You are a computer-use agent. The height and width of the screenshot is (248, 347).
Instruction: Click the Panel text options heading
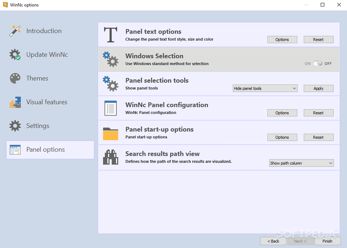pyautogui.click(x=153, y=32)
